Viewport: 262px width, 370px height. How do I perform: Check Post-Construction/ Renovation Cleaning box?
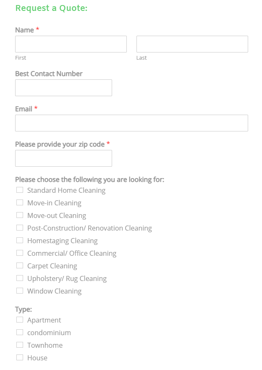click(x=20, y=228)
